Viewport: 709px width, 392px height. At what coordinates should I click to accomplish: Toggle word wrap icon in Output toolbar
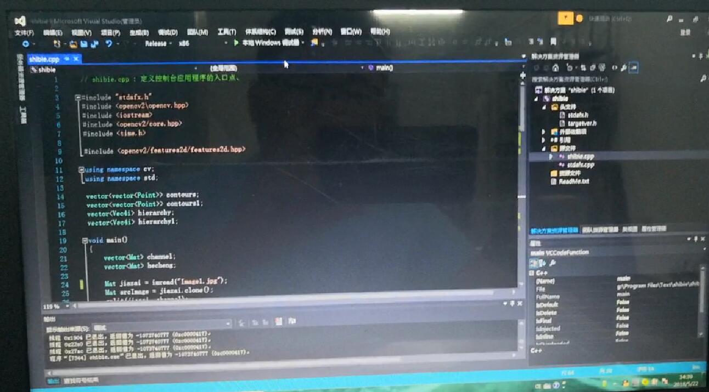(292, 321)
